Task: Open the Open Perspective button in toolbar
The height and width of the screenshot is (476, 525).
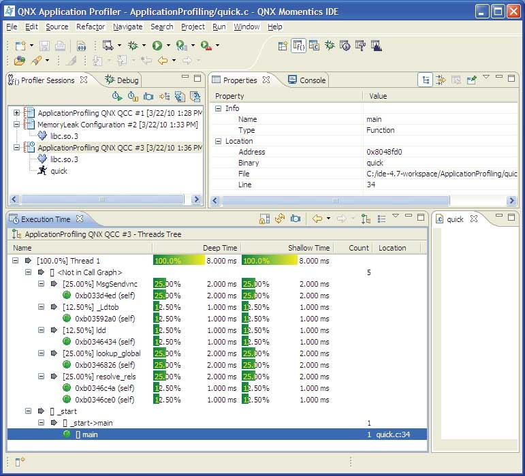Action: [283, 46]
